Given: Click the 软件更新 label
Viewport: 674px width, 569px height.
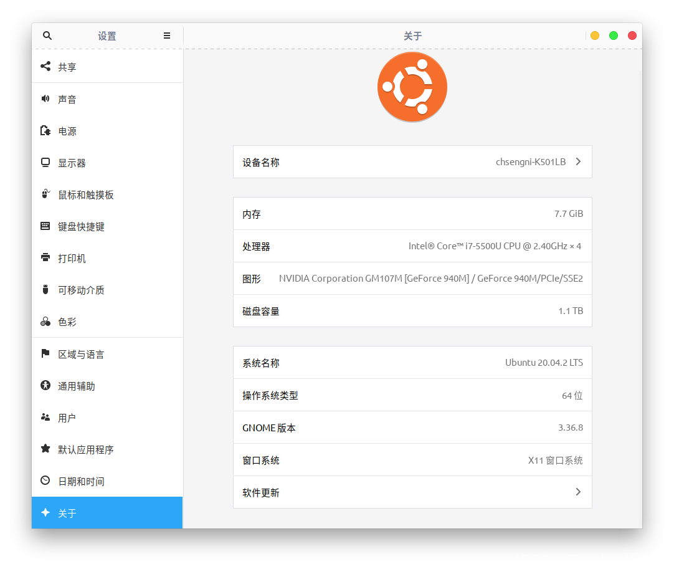Looking at the screenshot, I should 261,492.
